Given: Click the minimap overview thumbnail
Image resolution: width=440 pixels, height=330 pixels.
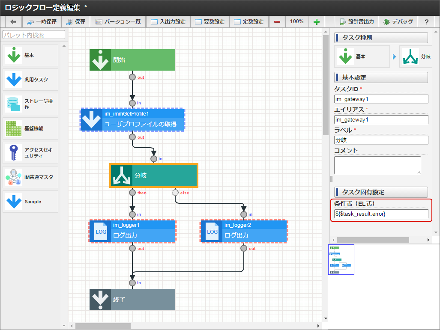Looking at the screenshot, I should coord(341,259).
